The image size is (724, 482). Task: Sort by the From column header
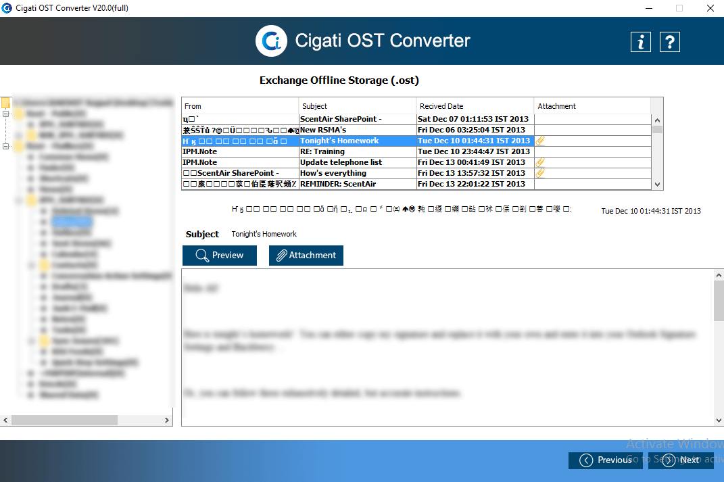(x=240, y=105)
